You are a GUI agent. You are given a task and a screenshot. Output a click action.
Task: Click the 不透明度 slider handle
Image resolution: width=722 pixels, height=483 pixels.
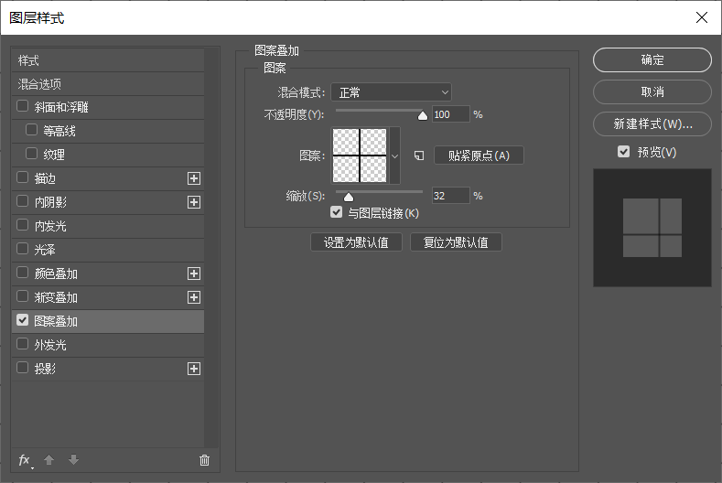coord(422,115)
